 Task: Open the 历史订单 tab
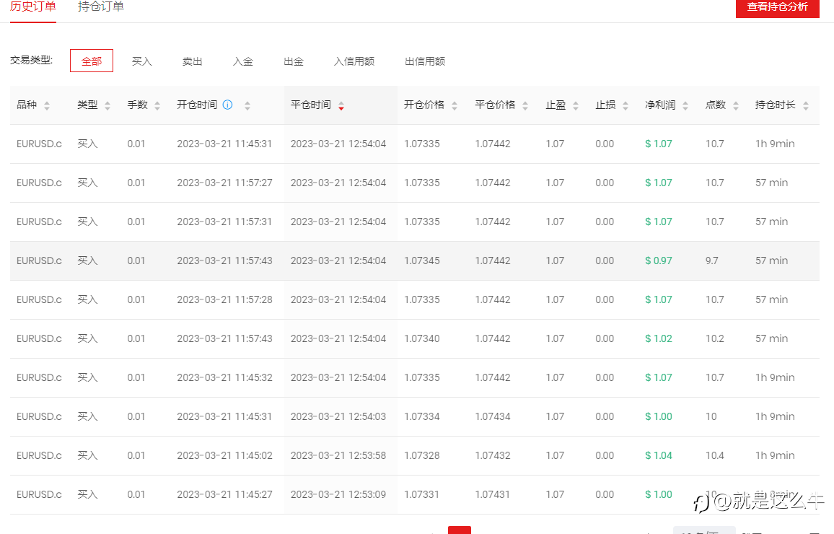coord(33,7)
